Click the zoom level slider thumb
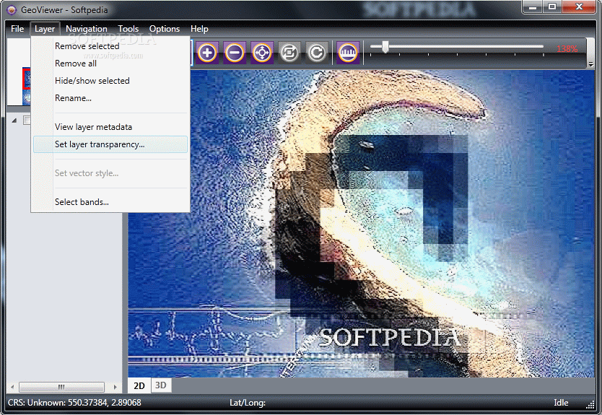Image resolution: width=602 pixels, height=415 pixels. pos(385,47)
